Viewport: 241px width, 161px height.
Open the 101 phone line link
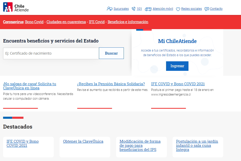(139, 9)
